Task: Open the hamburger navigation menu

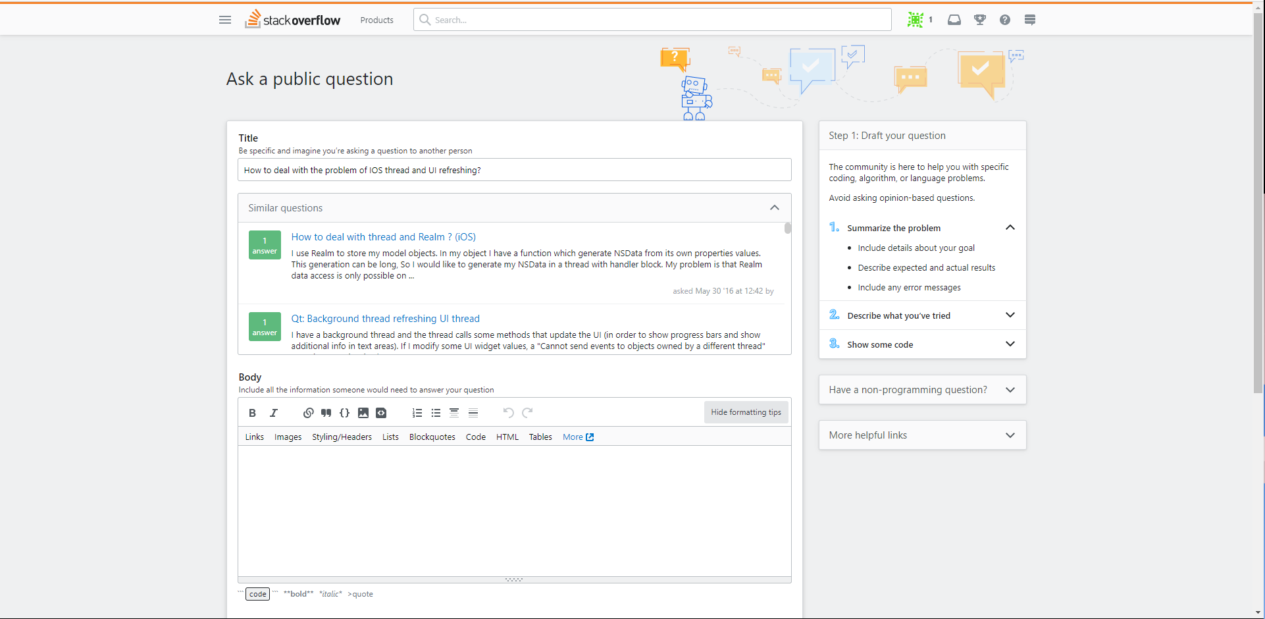Action: pos(225,20)
